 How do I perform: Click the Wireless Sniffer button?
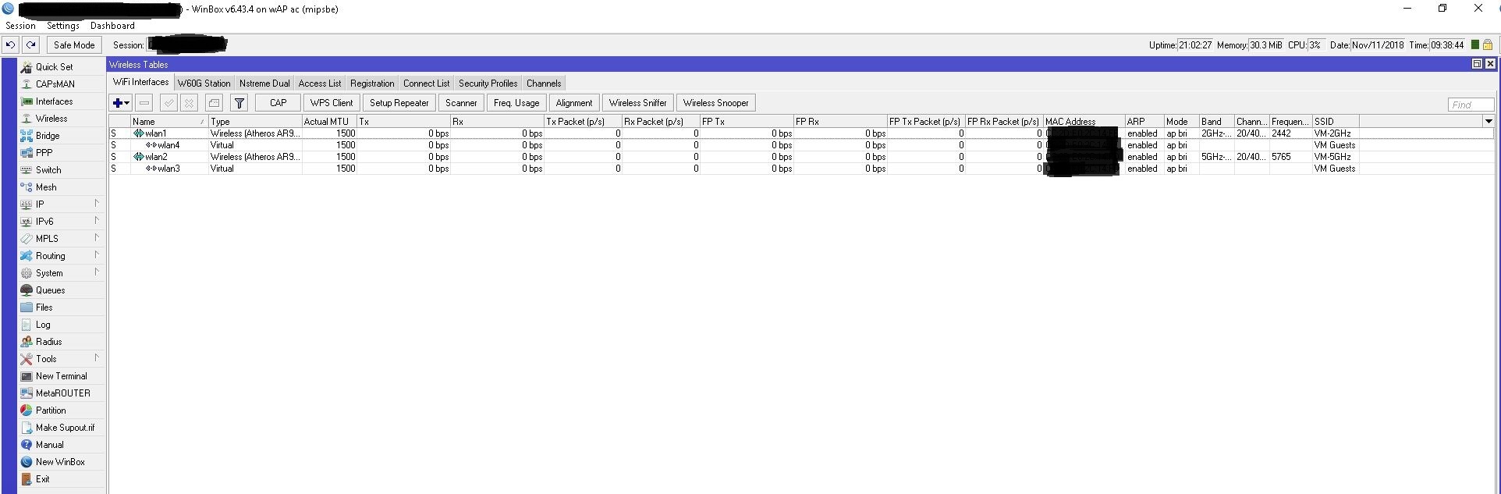(x=638, y=103)
